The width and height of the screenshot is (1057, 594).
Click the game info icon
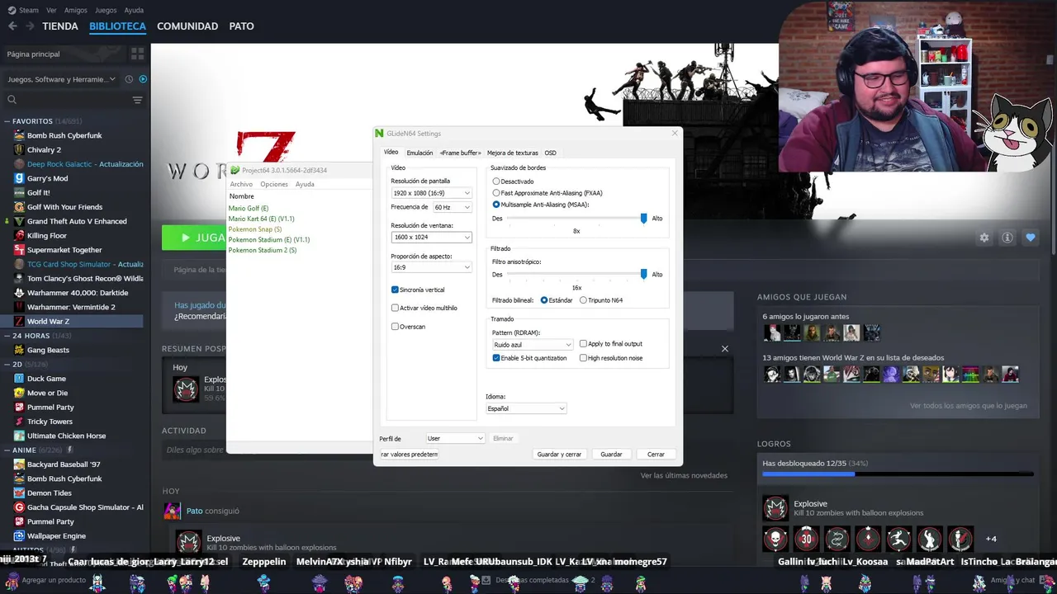click(x=1007, y=238)
